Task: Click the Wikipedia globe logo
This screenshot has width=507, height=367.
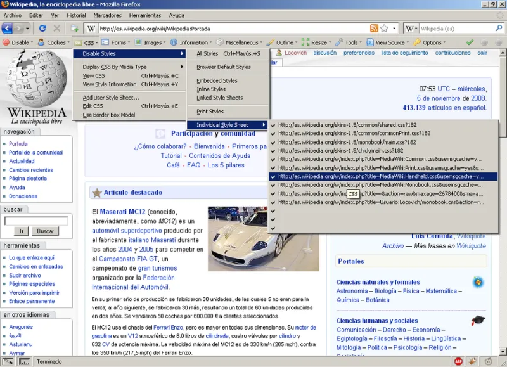Action: (x=37, y=79)
